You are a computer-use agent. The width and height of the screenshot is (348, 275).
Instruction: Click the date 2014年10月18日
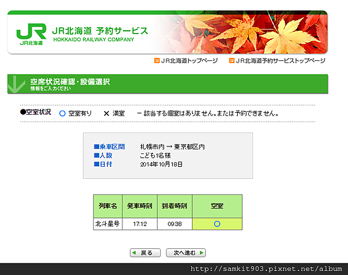[161, 164]
